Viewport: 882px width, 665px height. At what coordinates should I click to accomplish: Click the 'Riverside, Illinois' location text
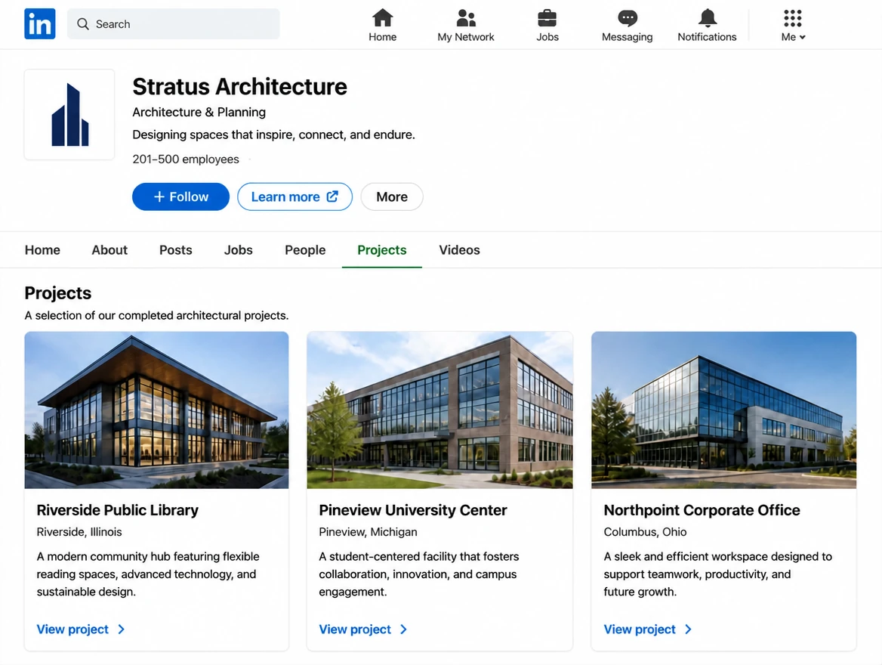79,532
